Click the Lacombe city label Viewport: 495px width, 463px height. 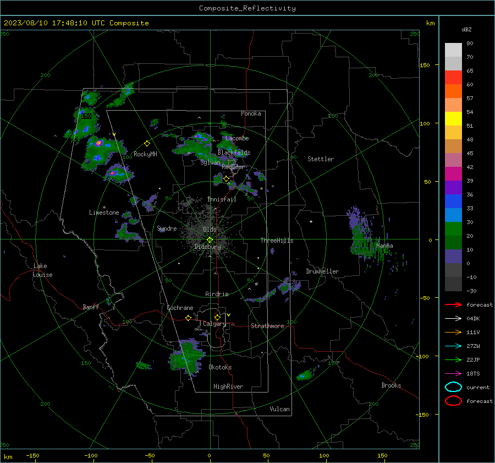click(237, 138)
